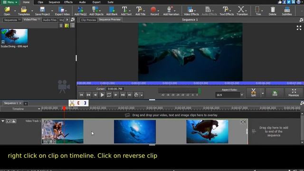Select the Scuba Diving - 699.mp4 thumbnail
Screen dimensions: 304x171
[x=14, y=37]
